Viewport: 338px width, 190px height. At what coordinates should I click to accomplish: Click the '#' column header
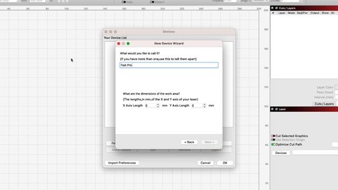pyautogui.click(x=273, y=13)
